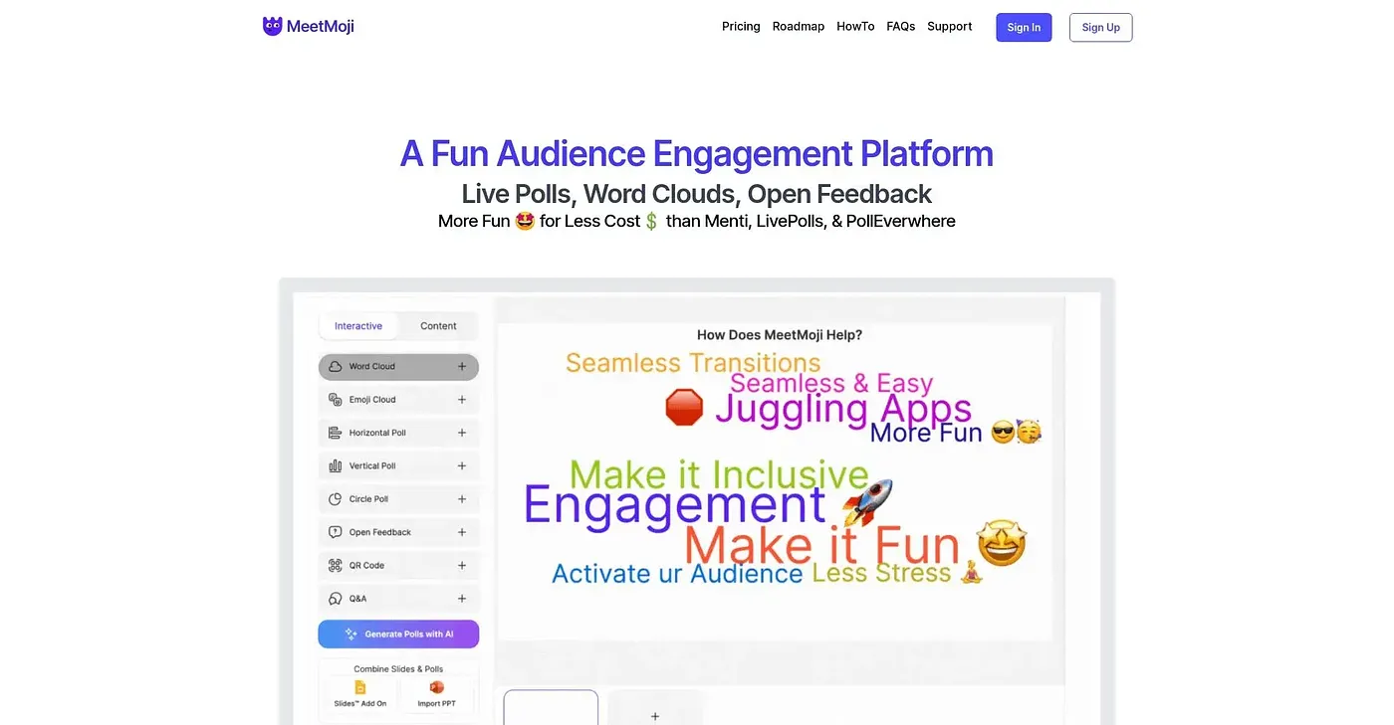Screen dimensions: 1394x725
Task: Click the 'Seamless & Easy' word
Action: click(x=831, y=383)
